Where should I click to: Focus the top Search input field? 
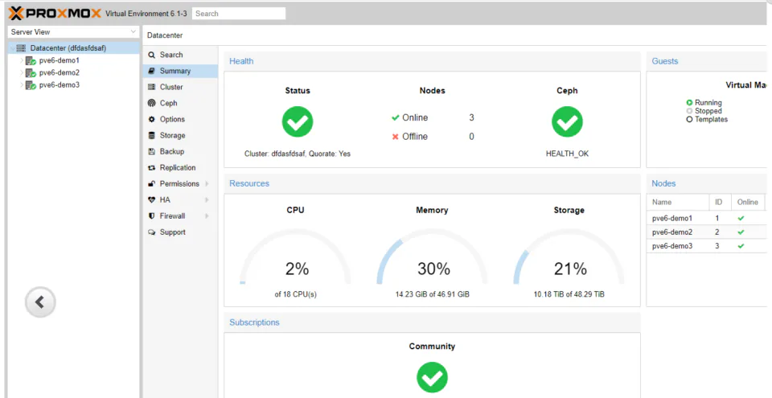tap(239, 14)
